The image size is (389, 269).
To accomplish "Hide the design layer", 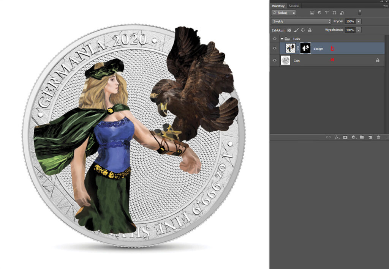I will click(274, 48).
